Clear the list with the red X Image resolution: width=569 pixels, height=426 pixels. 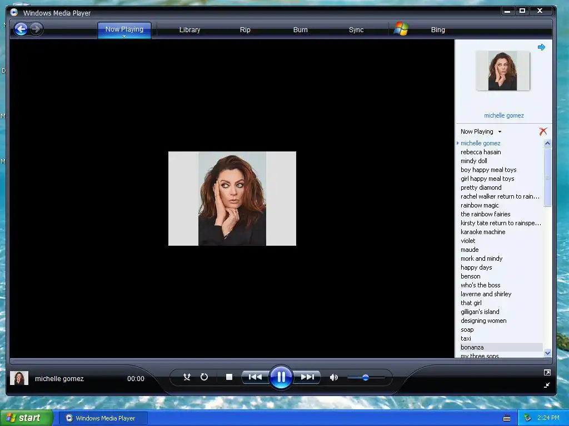543,131
